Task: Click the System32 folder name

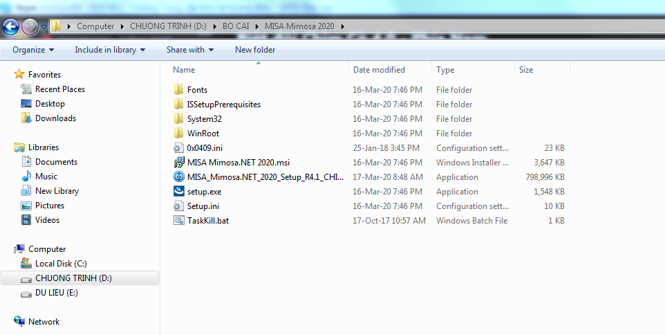Action: click(205, 119)
